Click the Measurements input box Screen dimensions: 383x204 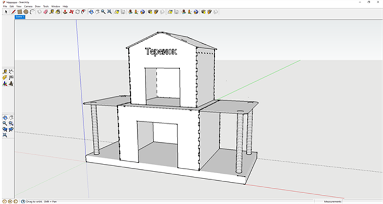point(362,201)
